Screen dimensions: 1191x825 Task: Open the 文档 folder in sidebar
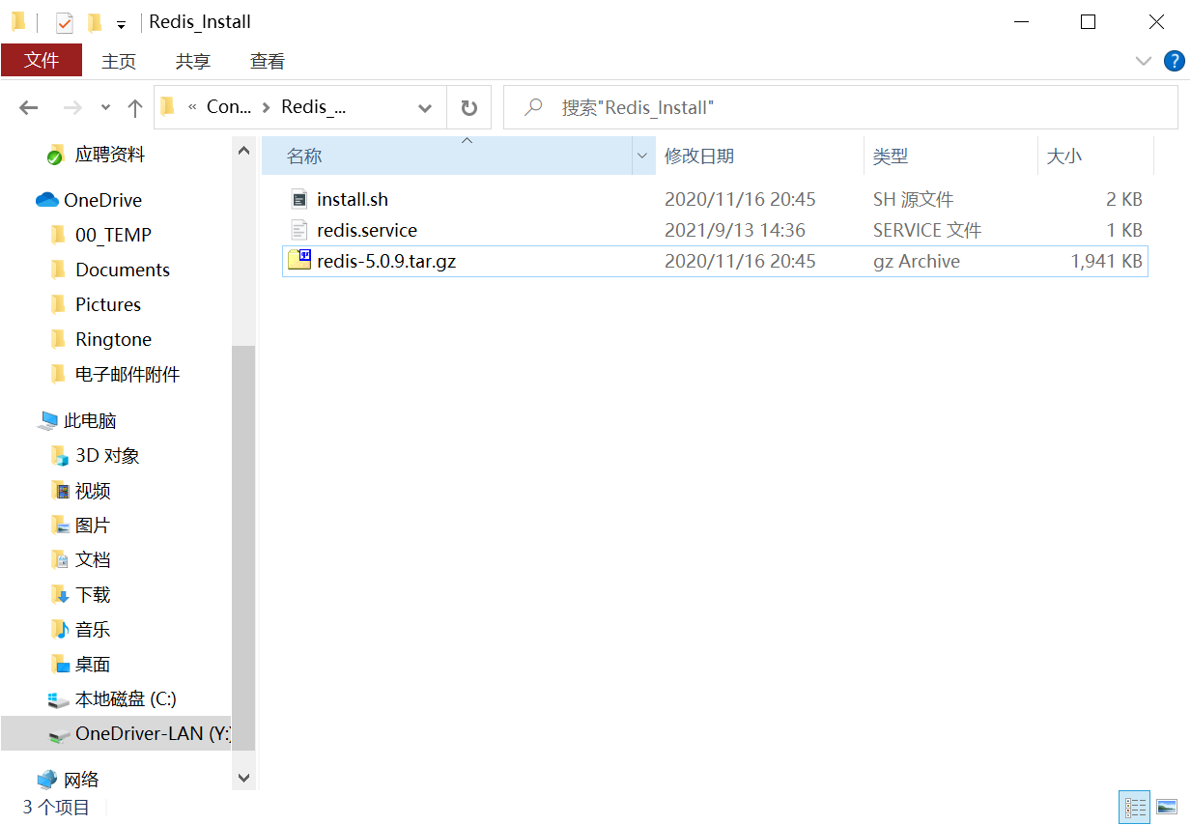click(93, 559)
